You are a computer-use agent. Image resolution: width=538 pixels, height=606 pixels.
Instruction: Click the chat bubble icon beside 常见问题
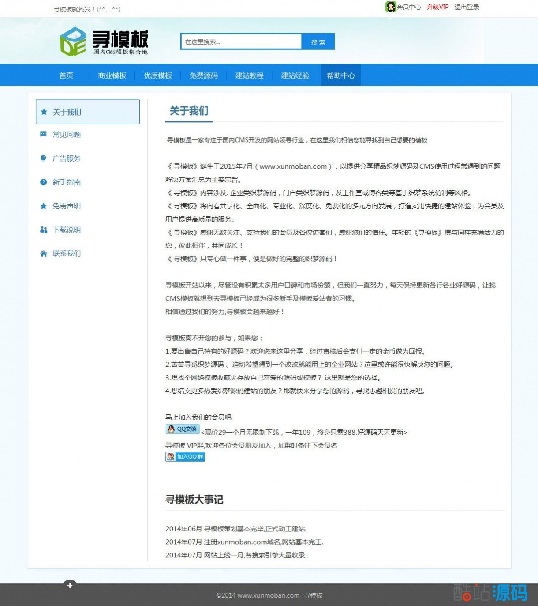click(x=43, y=134)
